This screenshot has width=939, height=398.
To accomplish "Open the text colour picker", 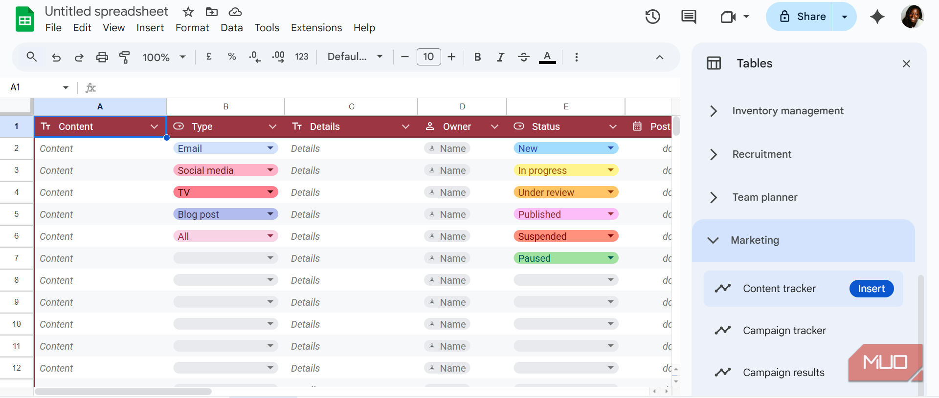I will [x=547, y=57].
